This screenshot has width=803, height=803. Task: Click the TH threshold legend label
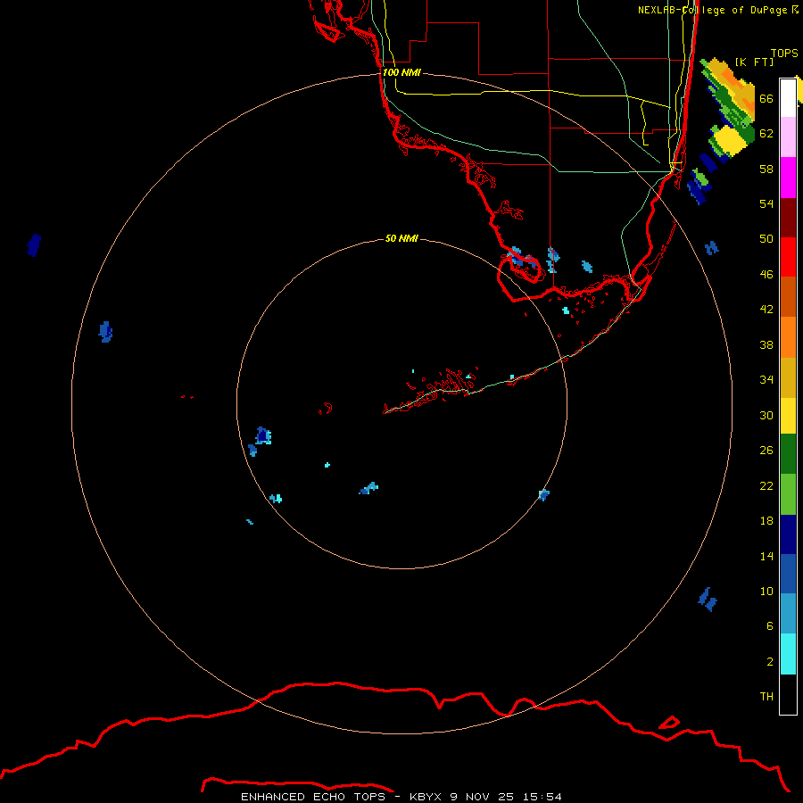coord(766,697)
